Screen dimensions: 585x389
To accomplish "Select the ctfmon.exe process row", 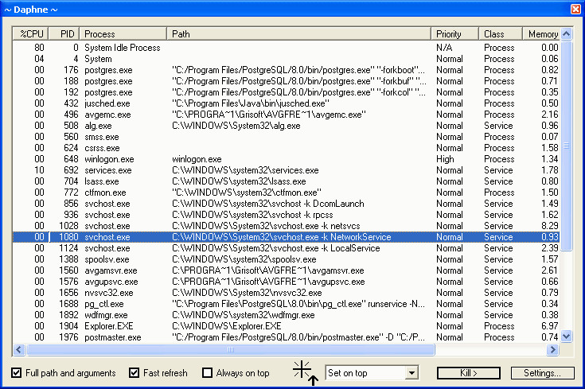I will point(287,193).
